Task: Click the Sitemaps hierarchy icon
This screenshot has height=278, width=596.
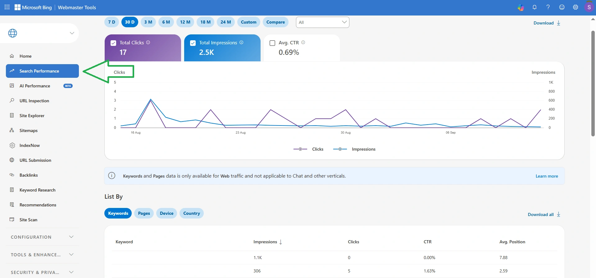Action: pos(12,130)
